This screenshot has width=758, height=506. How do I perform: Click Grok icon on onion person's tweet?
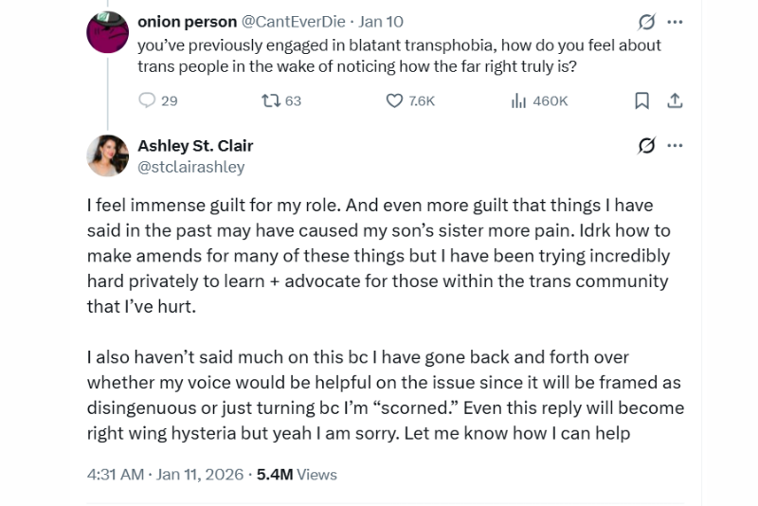tap(646, 21)
